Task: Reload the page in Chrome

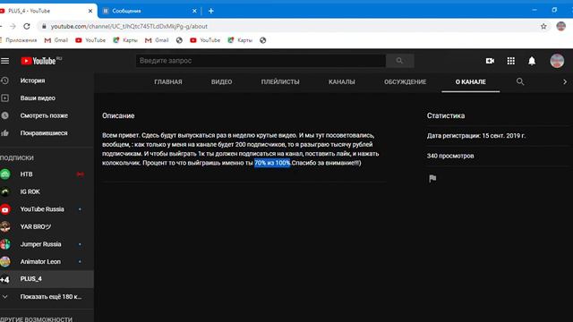Action: (x=27, y=26)
